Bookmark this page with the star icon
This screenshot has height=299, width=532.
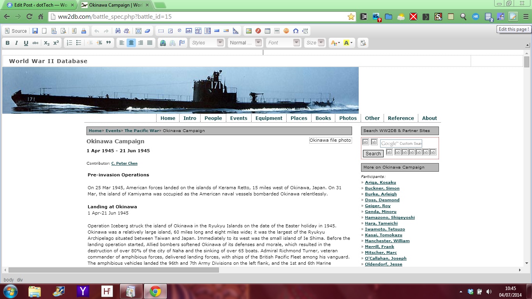(351, 17)
